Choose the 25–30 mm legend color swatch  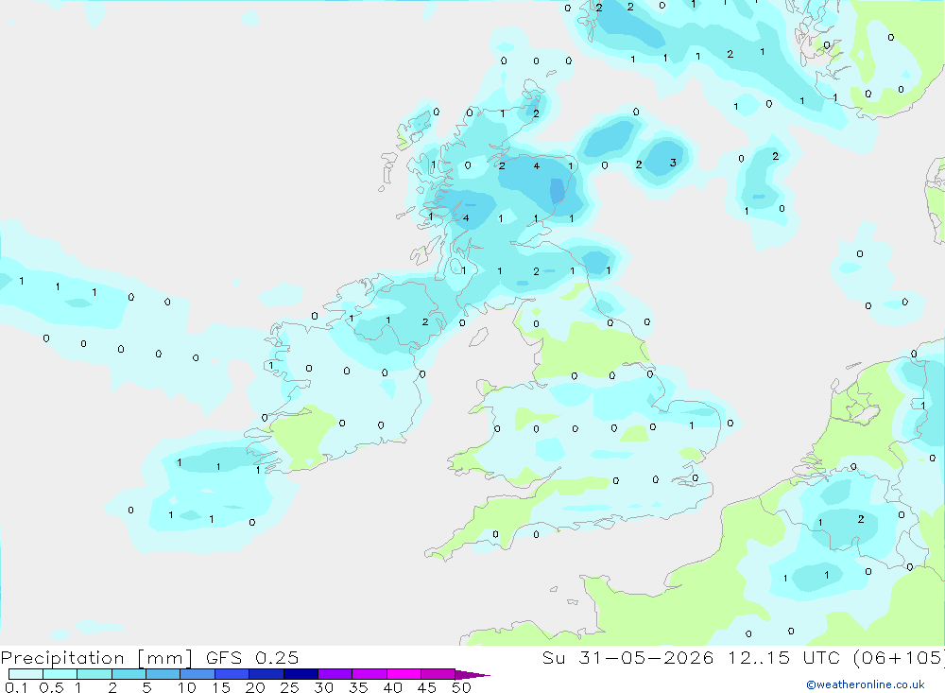click(301, 674)
